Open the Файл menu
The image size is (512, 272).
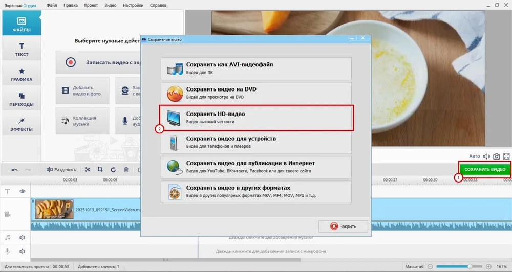pyautogui.click(x=52, y=5)
